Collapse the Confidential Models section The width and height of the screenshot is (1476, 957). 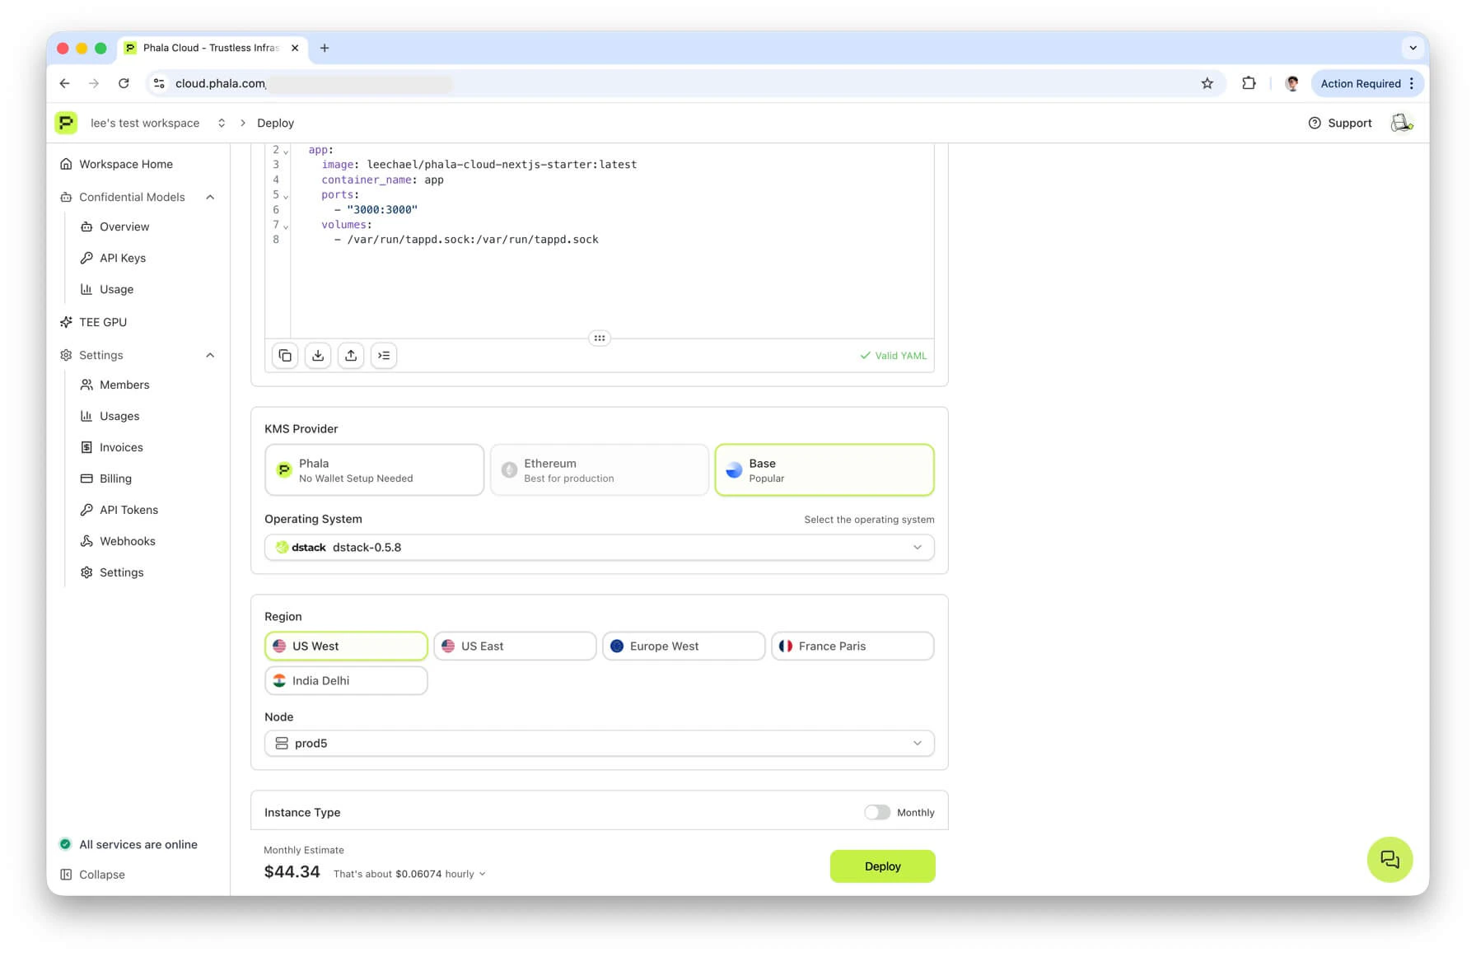click(x=211, y=197)
